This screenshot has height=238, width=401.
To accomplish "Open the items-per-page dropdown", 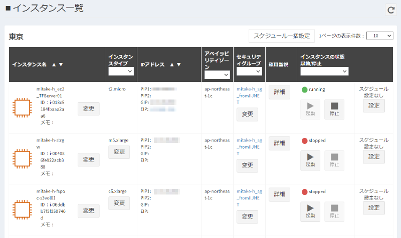I will click(379, 36).
